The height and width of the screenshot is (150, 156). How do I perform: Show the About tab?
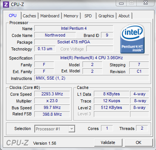(x=124, y=16)
